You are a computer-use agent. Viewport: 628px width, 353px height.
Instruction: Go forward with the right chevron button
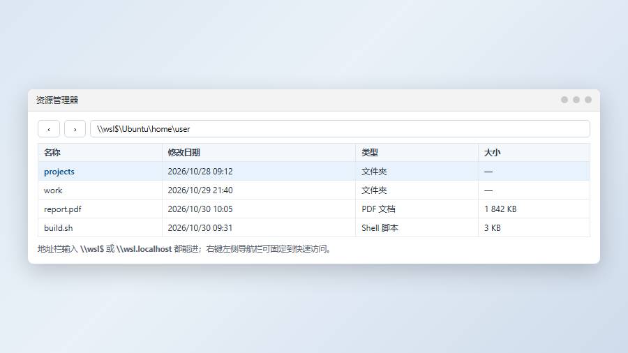[75, 129]
